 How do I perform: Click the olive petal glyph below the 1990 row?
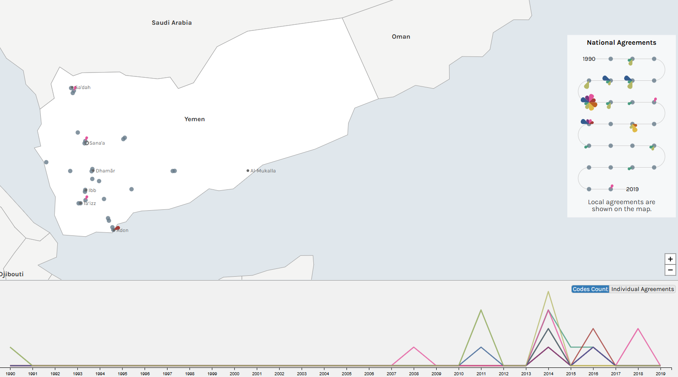pos(629,62)
